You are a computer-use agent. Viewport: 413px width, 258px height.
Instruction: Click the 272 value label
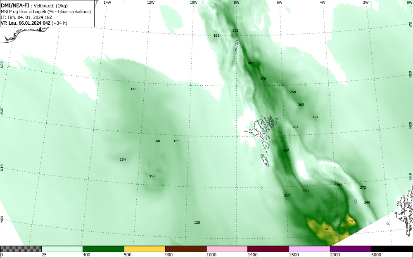point(363,188)
